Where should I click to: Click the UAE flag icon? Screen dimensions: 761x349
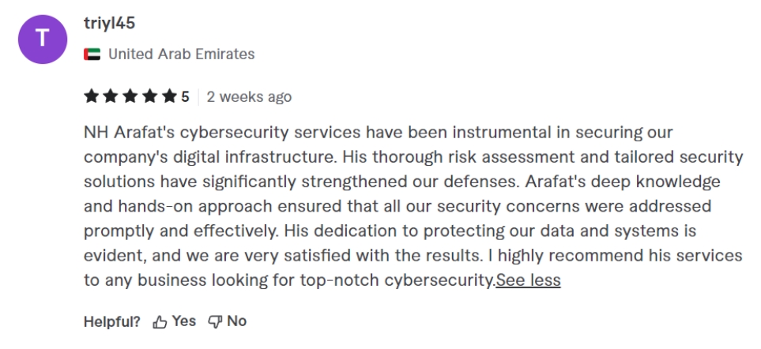pyautogui.click(x=91, y=54)
